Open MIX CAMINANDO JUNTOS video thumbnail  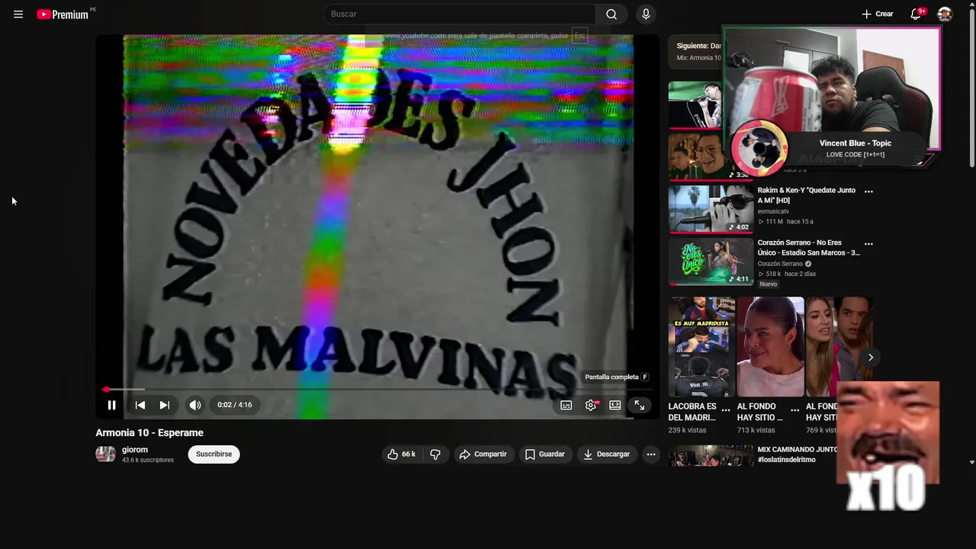(711, 455)
